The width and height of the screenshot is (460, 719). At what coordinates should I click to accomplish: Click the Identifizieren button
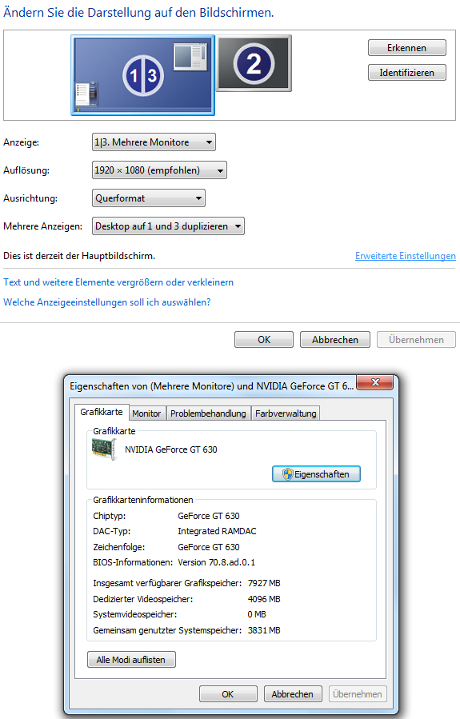[x=406, y=73]
